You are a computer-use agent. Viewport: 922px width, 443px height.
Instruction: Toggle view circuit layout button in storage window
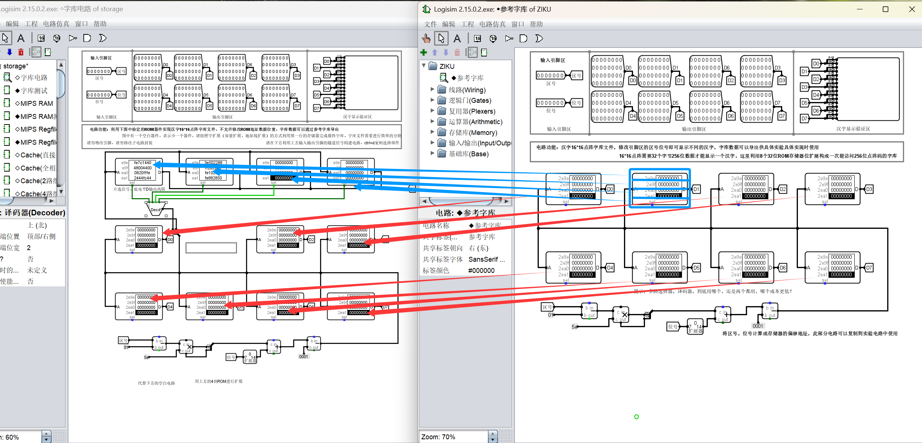click(36, 52)
